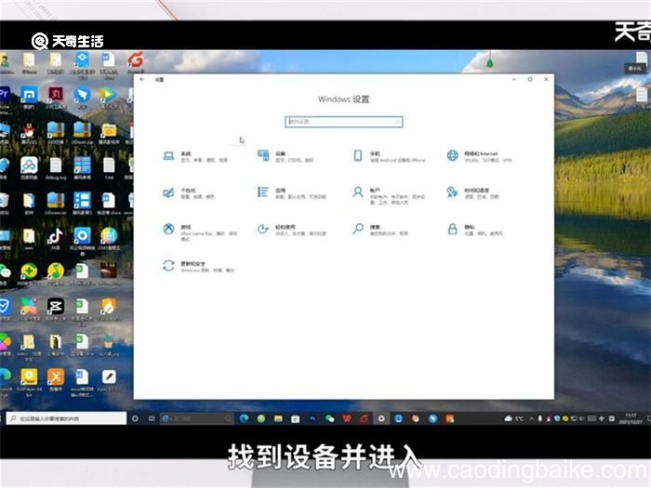Open Microsoft Edge from the taskbar

tap(244, 418)
